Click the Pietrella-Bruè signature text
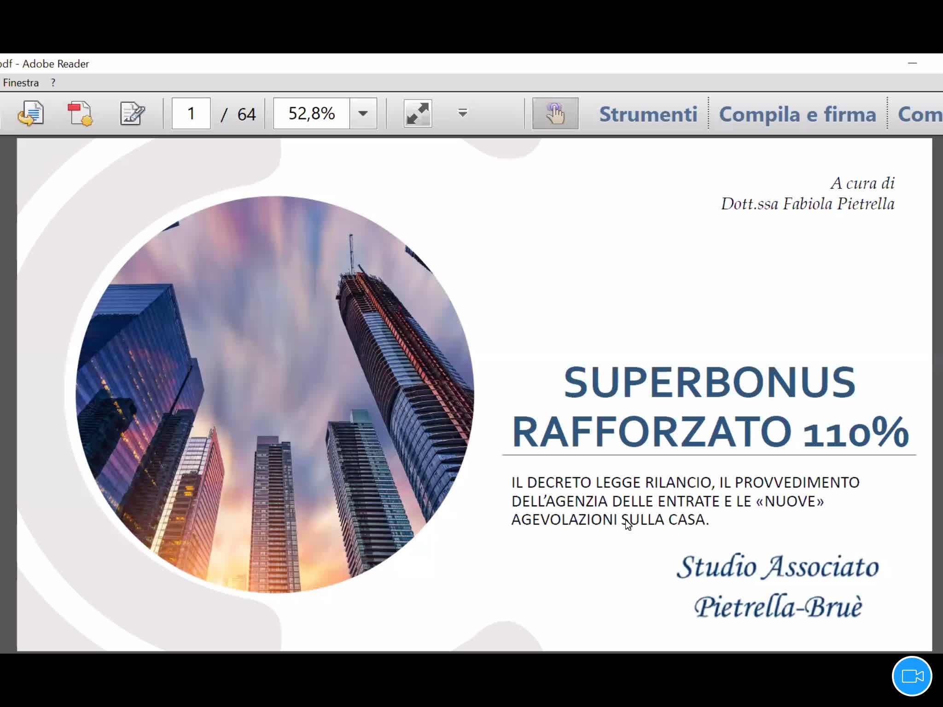The height and width of the screenshot is (707, 943). [778, 606]
